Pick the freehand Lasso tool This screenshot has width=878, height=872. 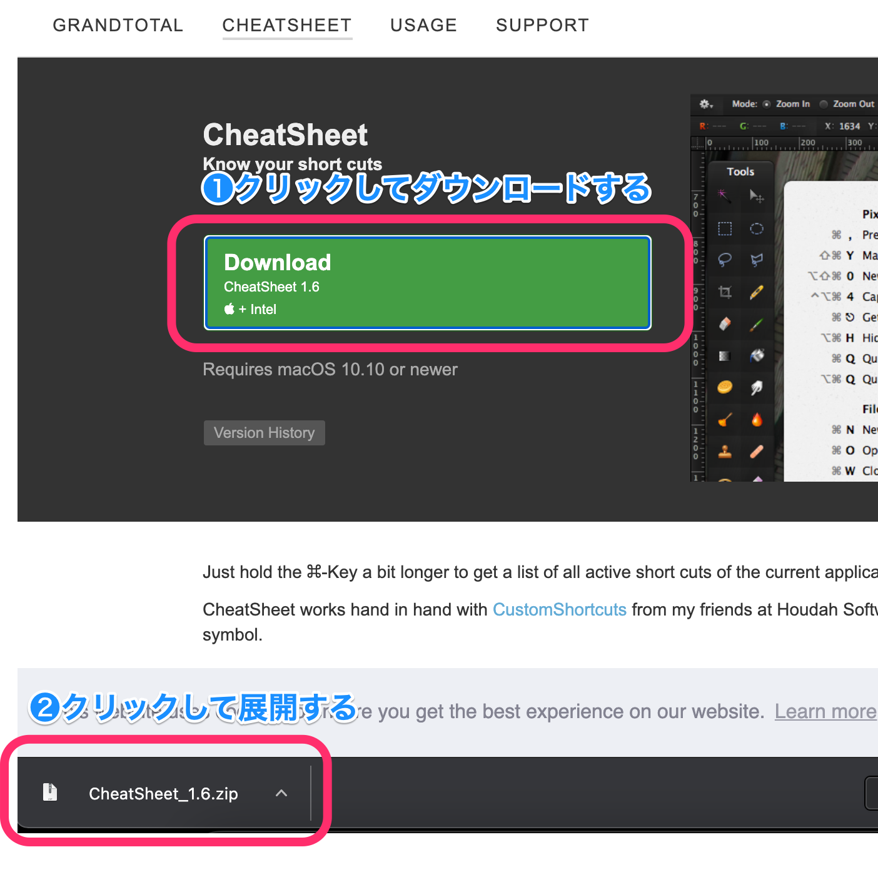725,260
